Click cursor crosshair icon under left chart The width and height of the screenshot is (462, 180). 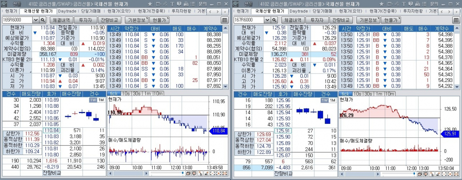tap(201, 173)
